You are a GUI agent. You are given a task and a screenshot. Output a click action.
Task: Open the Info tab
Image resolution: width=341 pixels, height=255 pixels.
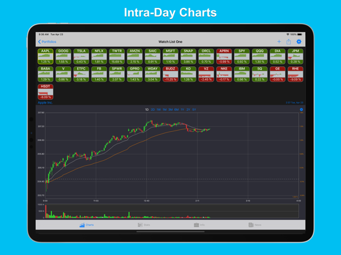[x=199, y=225]
